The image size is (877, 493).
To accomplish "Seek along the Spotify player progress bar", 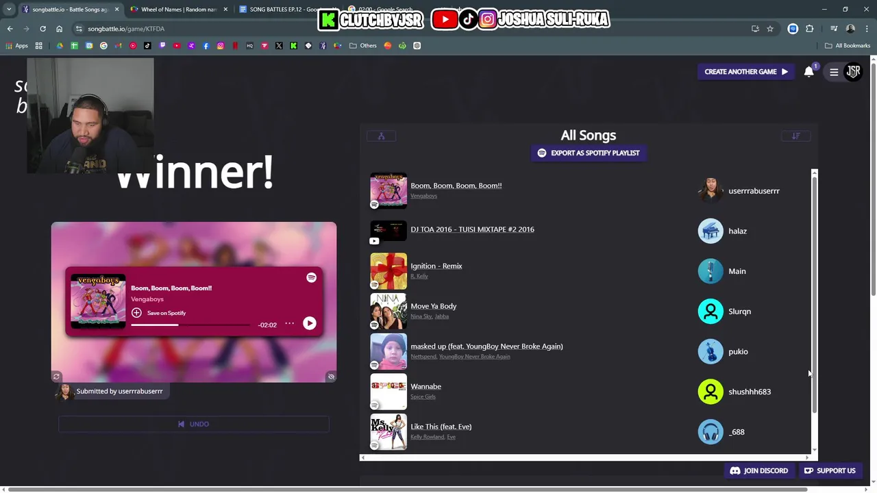I will point(190,325).
